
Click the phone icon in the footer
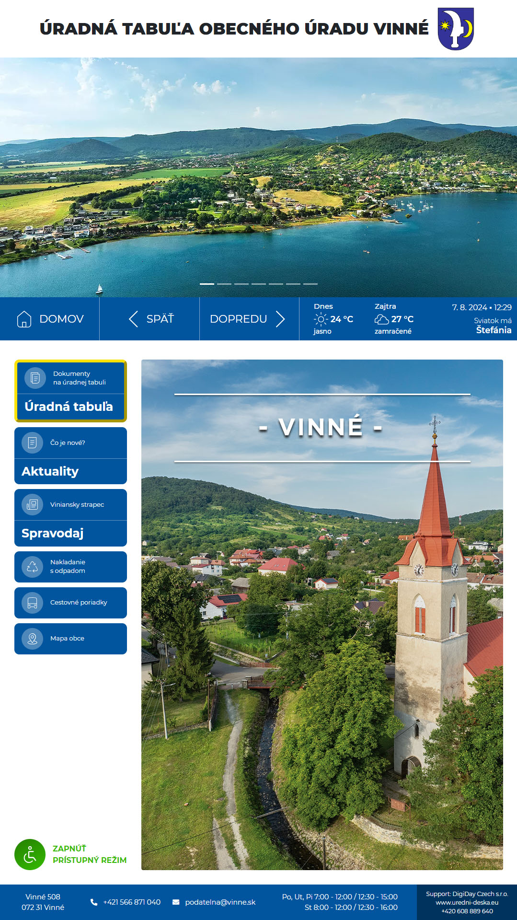tap(94, 902)
